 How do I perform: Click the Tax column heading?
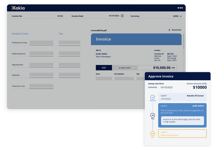61,34
